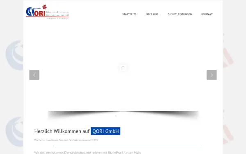
Task: Open the Startseite menu item
Action: tap(129, 14)
